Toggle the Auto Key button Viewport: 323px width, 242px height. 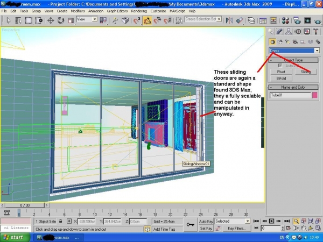tap(206, 222)
